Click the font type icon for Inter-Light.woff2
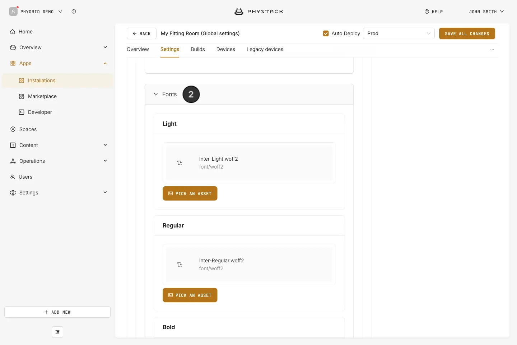517x345 pixels. [180, 163]
